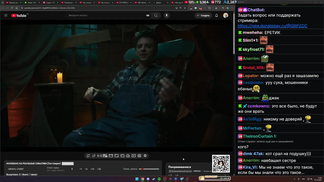The height and width of the screenshot is (182, 324).
Task: Click username "mweheha" in chat
Action: pyautogui.click(x=253, y=33)
